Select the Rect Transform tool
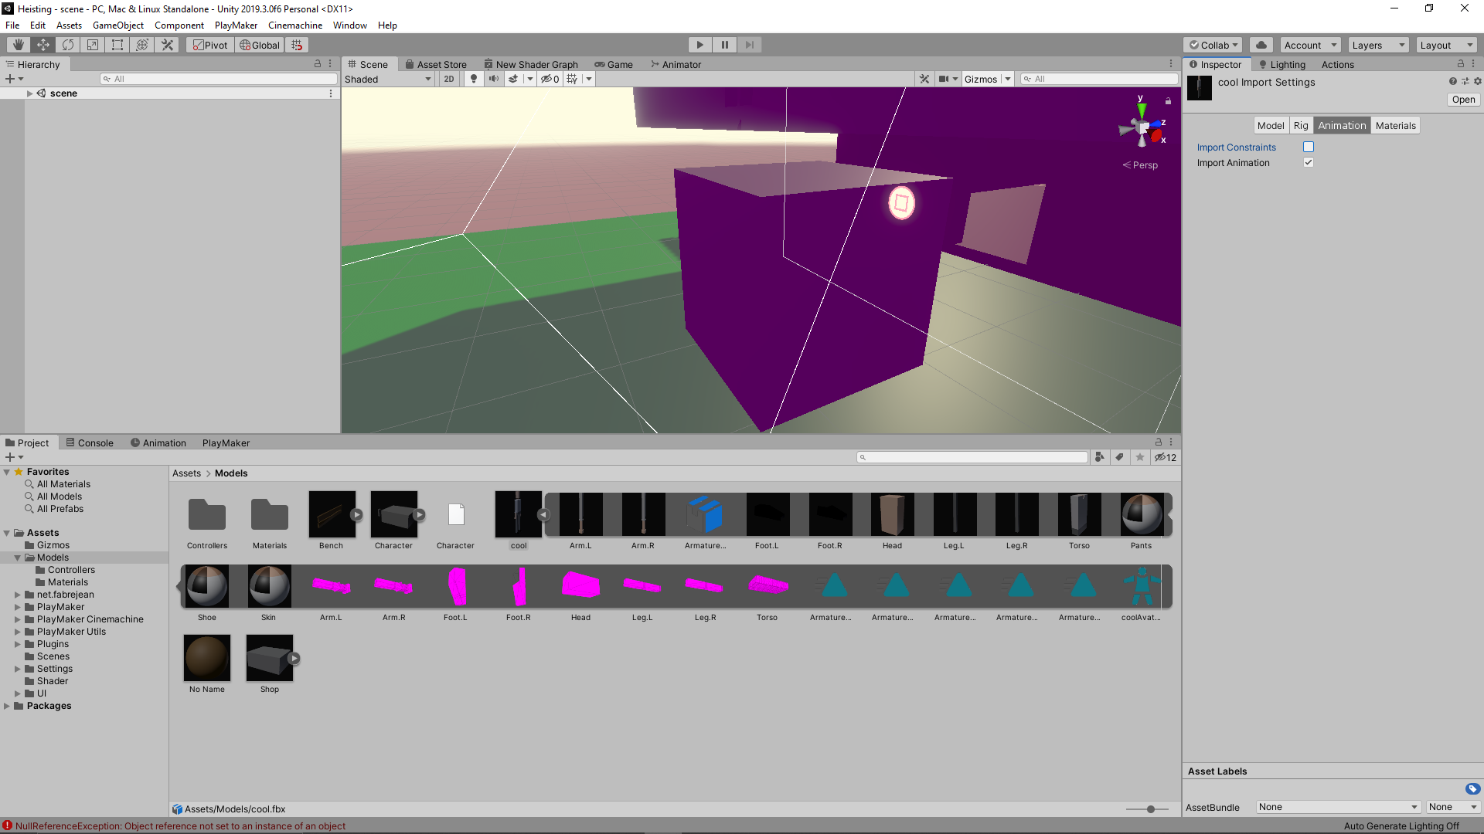The height and width of the screenshot is (834, 1484). (x=117, y=45)
